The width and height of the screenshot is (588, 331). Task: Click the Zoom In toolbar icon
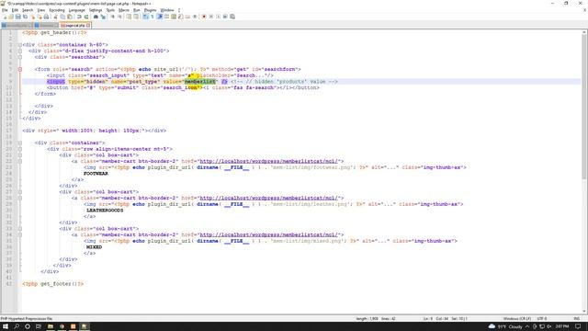(x=112, y=17)
